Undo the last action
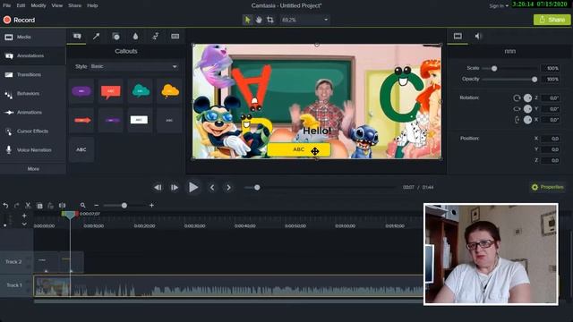Viewport: 573px width, 322px height. tap(5, 206)
